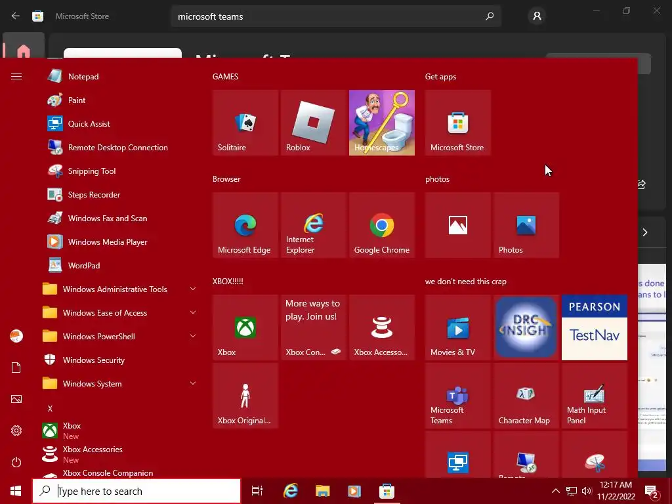Launch Roblox tile
Image resolution: width=672 pixels, height=504 pixels.
313,123
